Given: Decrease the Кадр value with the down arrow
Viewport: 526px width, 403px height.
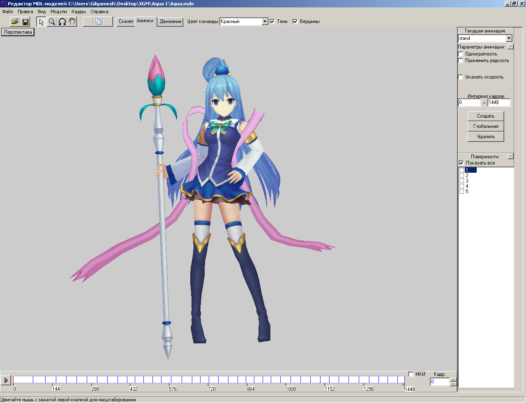Looking at the screenshot, I should 453,384.
